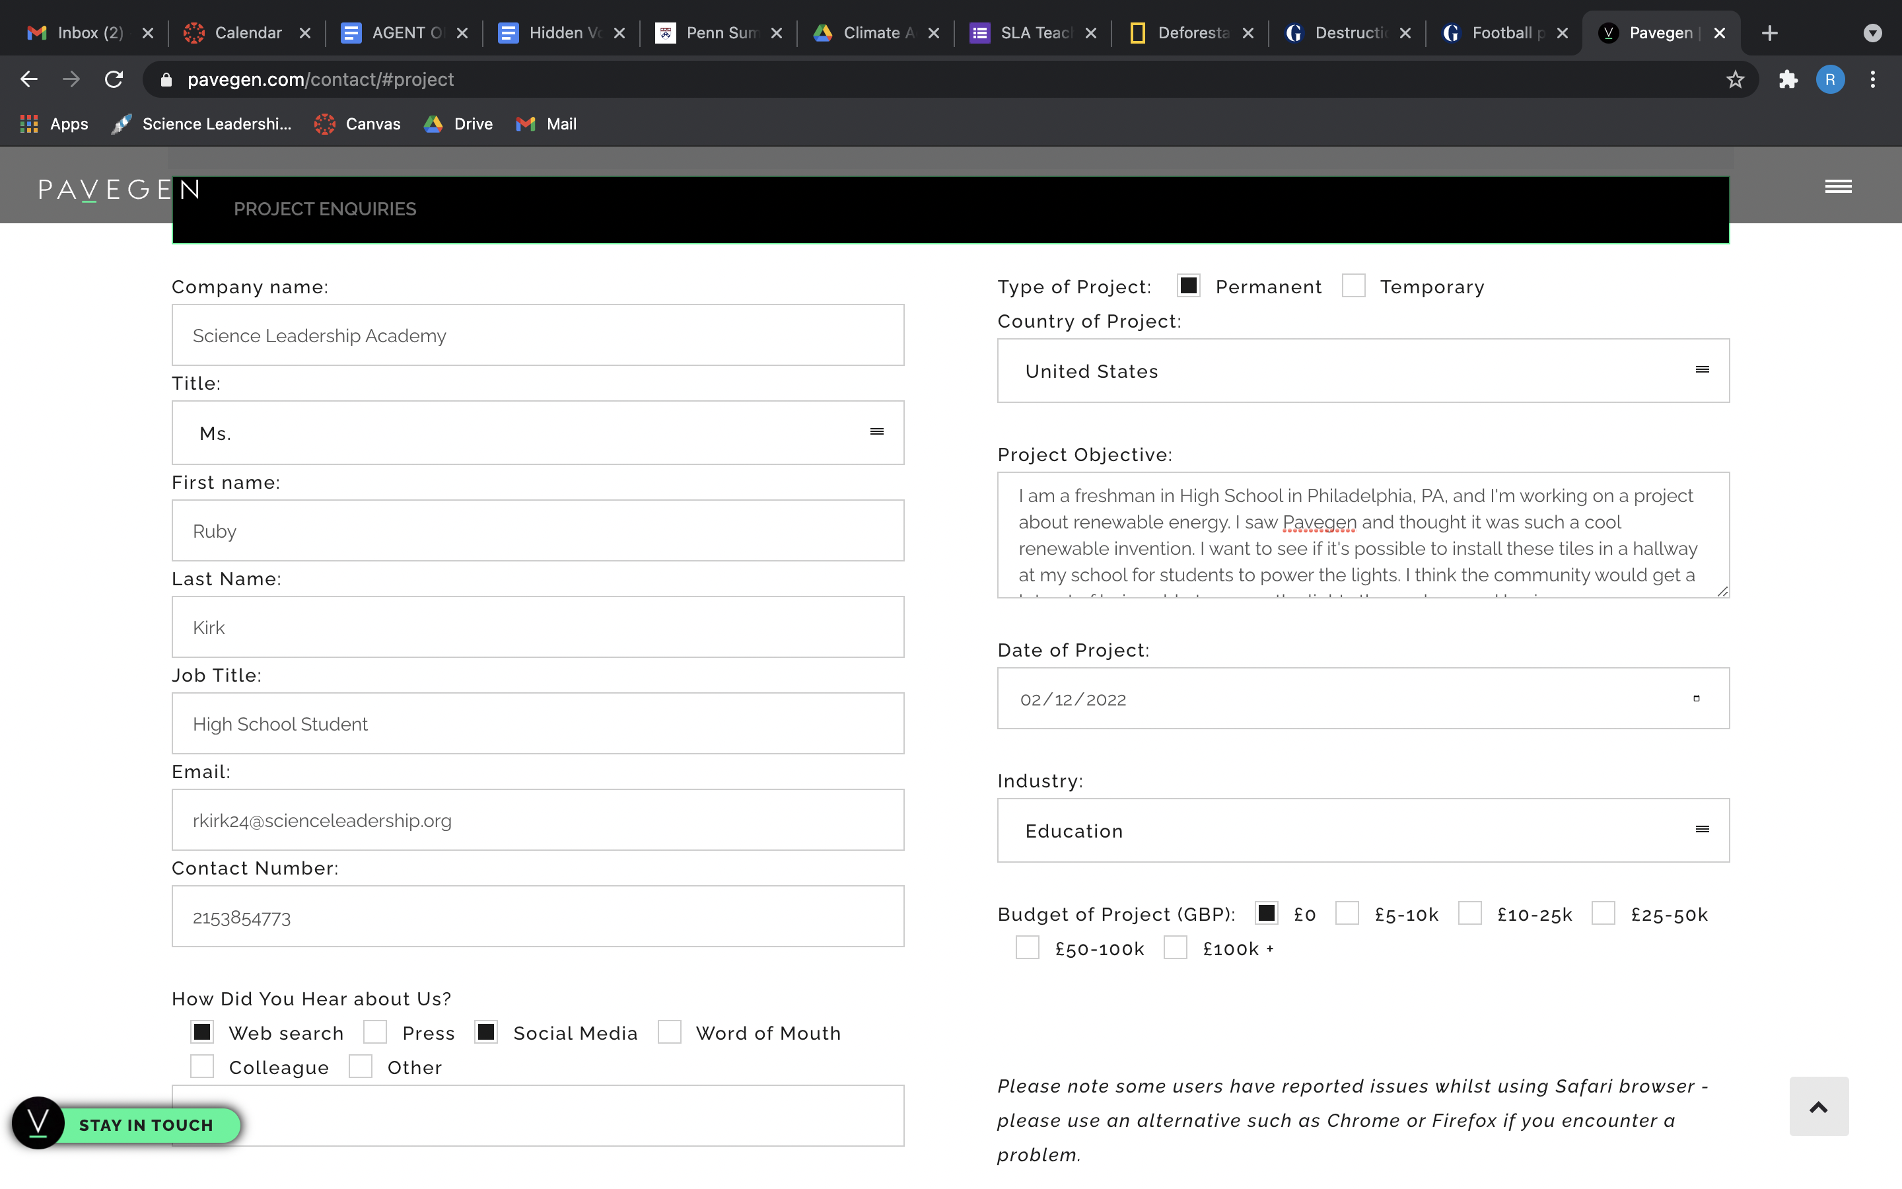Switch to the Calendar tab

tap(247, 33)
